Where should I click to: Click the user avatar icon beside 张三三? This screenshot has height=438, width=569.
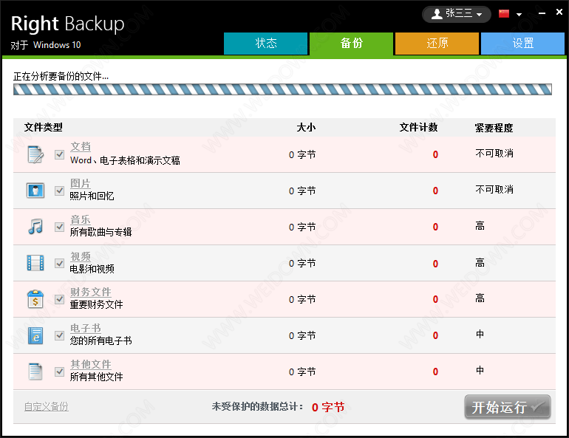coord(435,14)
